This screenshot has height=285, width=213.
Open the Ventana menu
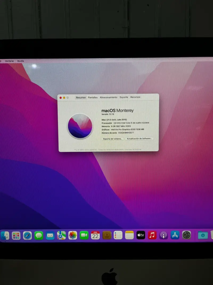point(9,61)
